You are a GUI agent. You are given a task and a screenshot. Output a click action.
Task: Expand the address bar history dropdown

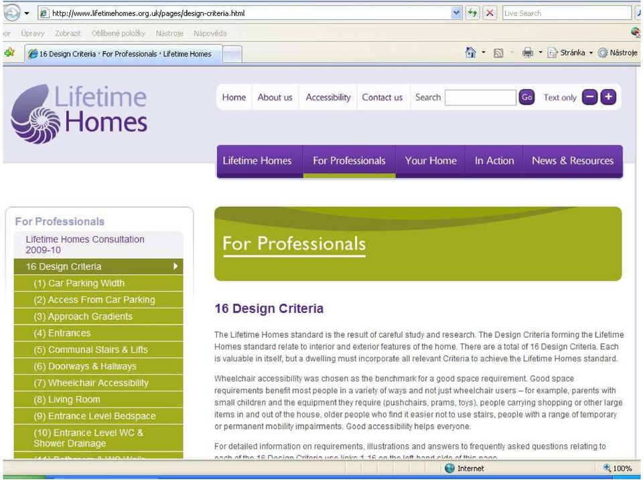pyautogui.click(x=456, y=13)
